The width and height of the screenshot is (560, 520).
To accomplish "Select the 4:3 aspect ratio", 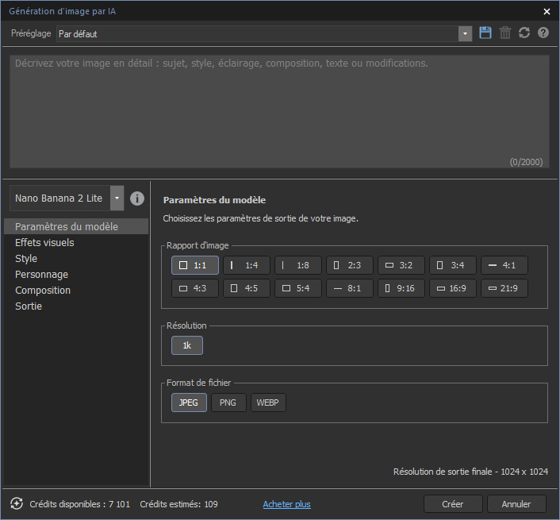I will [195, 288].
